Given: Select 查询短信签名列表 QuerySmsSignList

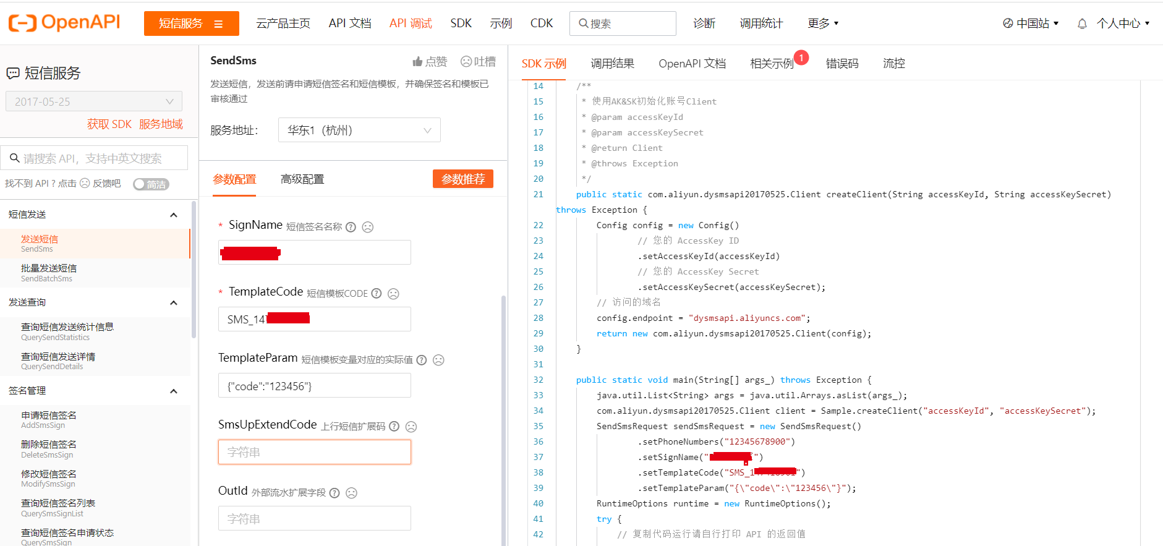Looking at the screenshot, I should [x=95, y=508].
